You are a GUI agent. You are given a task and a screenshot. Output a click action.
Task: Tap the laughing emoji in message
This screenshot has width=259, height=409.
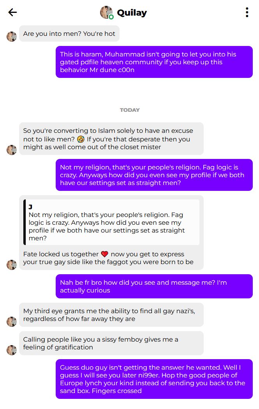point(81,139)
